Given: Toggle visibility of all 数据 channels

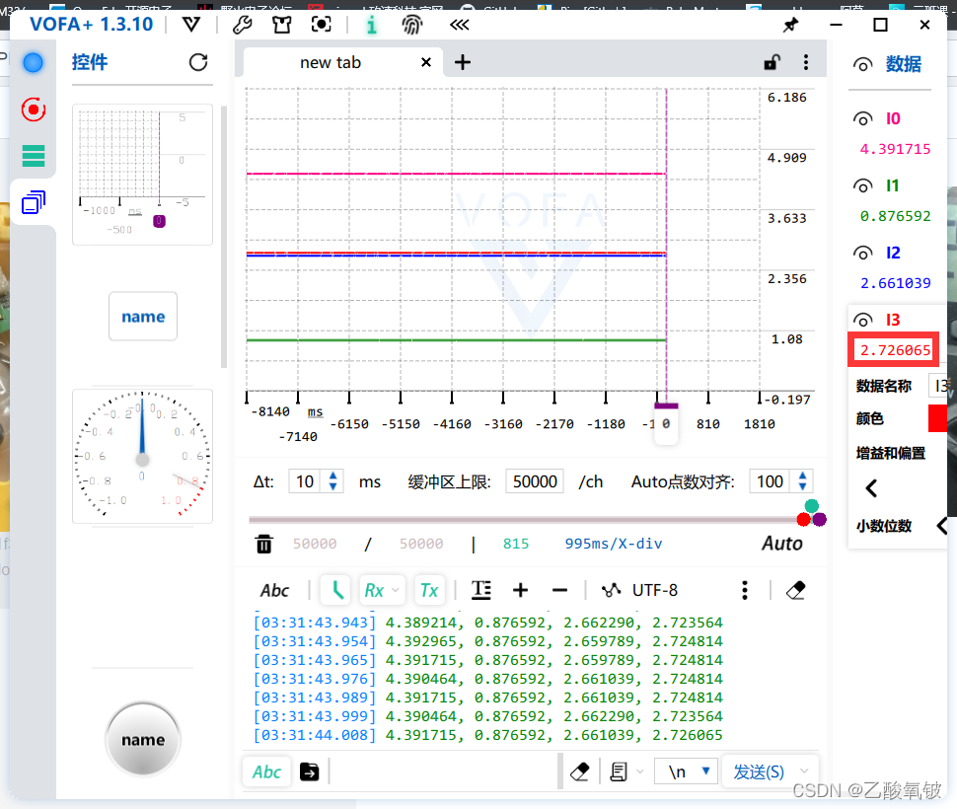Looking at the screenshot, I should 862,65.
